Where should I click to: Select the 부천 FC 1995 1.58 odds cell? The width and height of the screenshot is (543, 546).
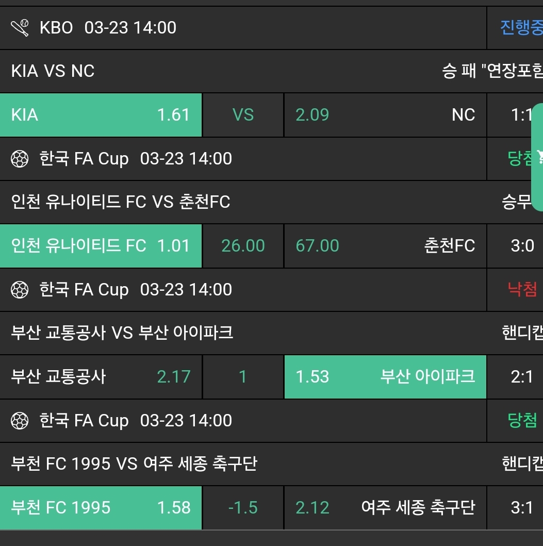pos(101,508)
